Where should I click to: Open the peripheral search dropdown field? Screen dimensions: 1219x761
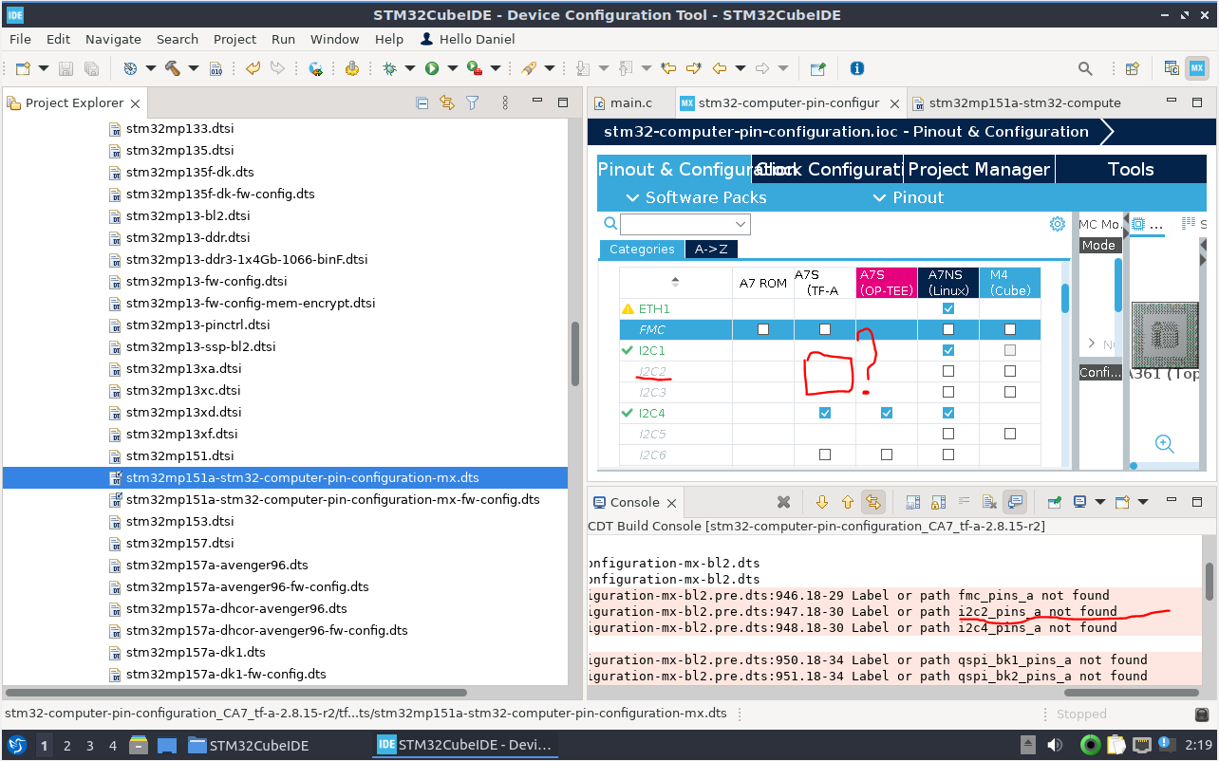[684, 224]
